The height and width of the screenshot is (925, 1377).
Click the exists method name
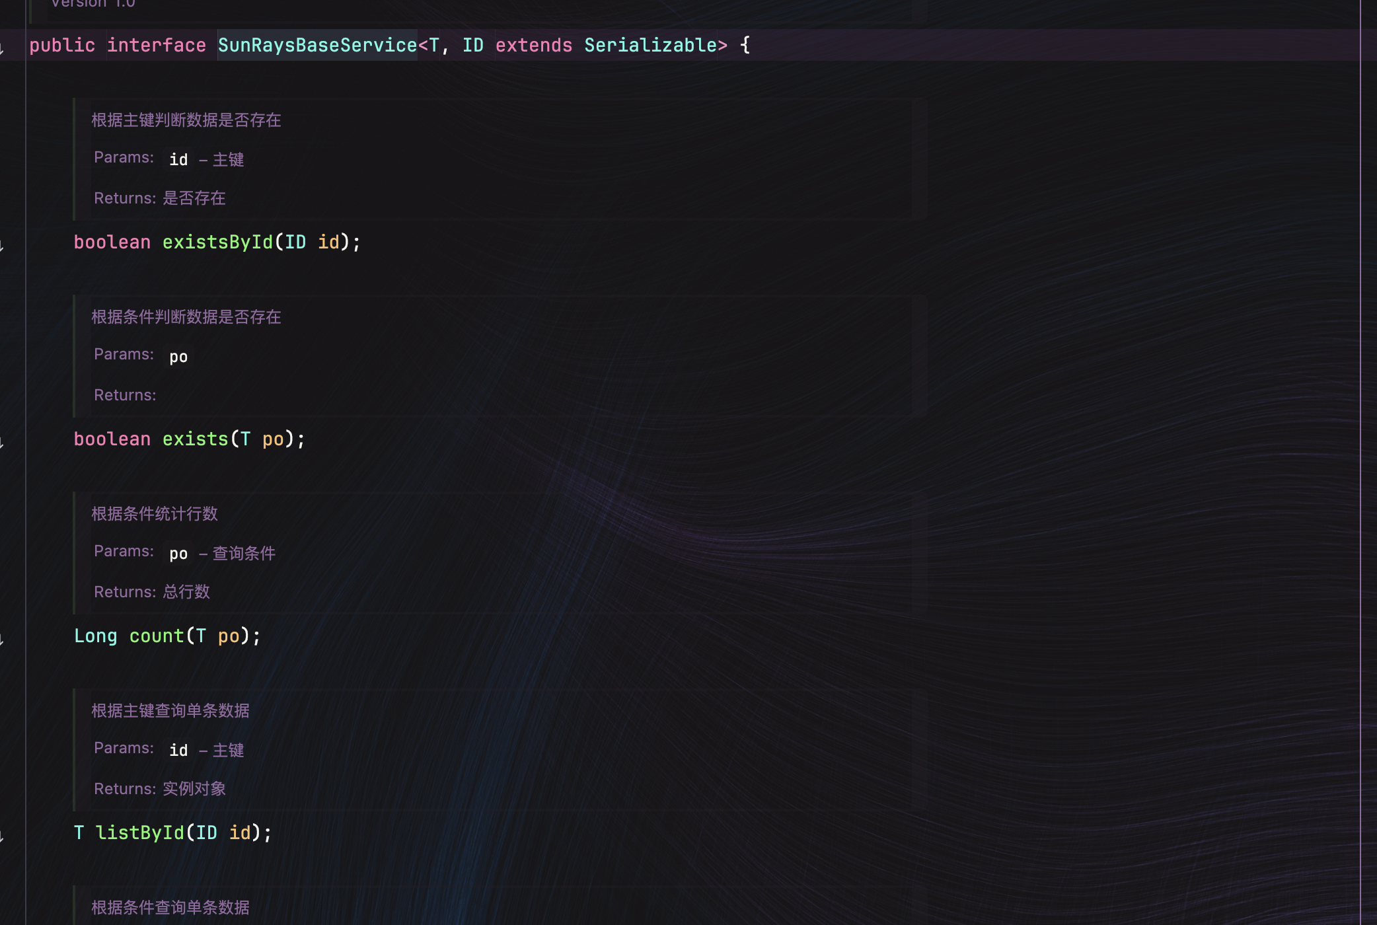(196, 439)
